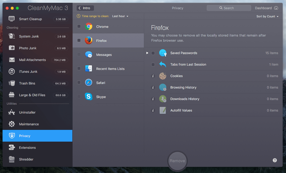The width and height of the screenshot is (286, 173).
Task: Check the Firefox checkbox
Action: click(x=79, y=40)
